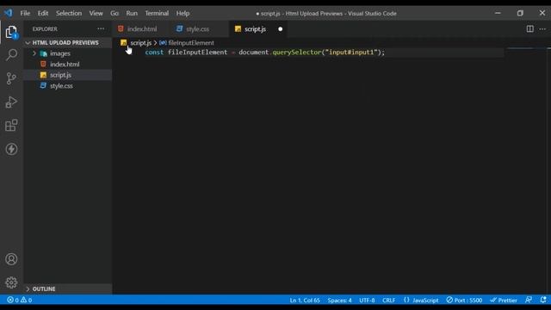
Task: Change indentation Spaces: 4
Action: tap(339, 300)
